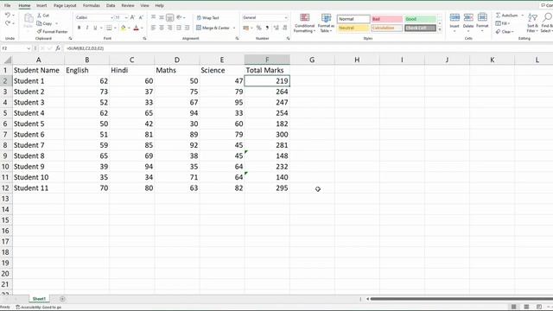Image resolution: width=553 pixels, height=311 pixels.
Task: Open the Conditional Formatting menu
Action: 305,23
